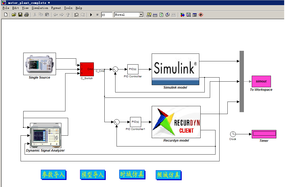The image size is (285, 187).
Task: Open the Simulation menu
Action: [x=40, y=8]
